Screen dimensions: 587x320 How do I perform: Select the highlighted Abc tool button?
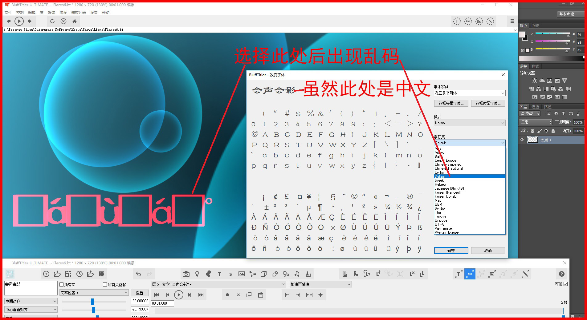470,274
